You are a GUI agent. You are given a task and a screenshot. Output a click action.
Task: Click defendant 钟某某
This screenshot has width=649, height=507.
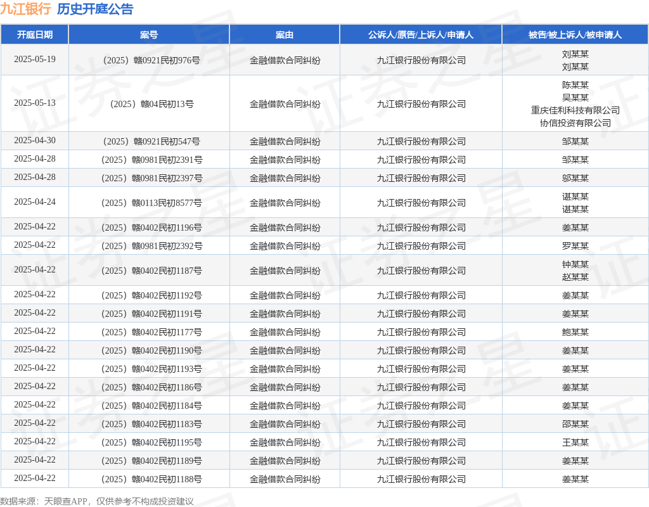click(x=575, y=264)
